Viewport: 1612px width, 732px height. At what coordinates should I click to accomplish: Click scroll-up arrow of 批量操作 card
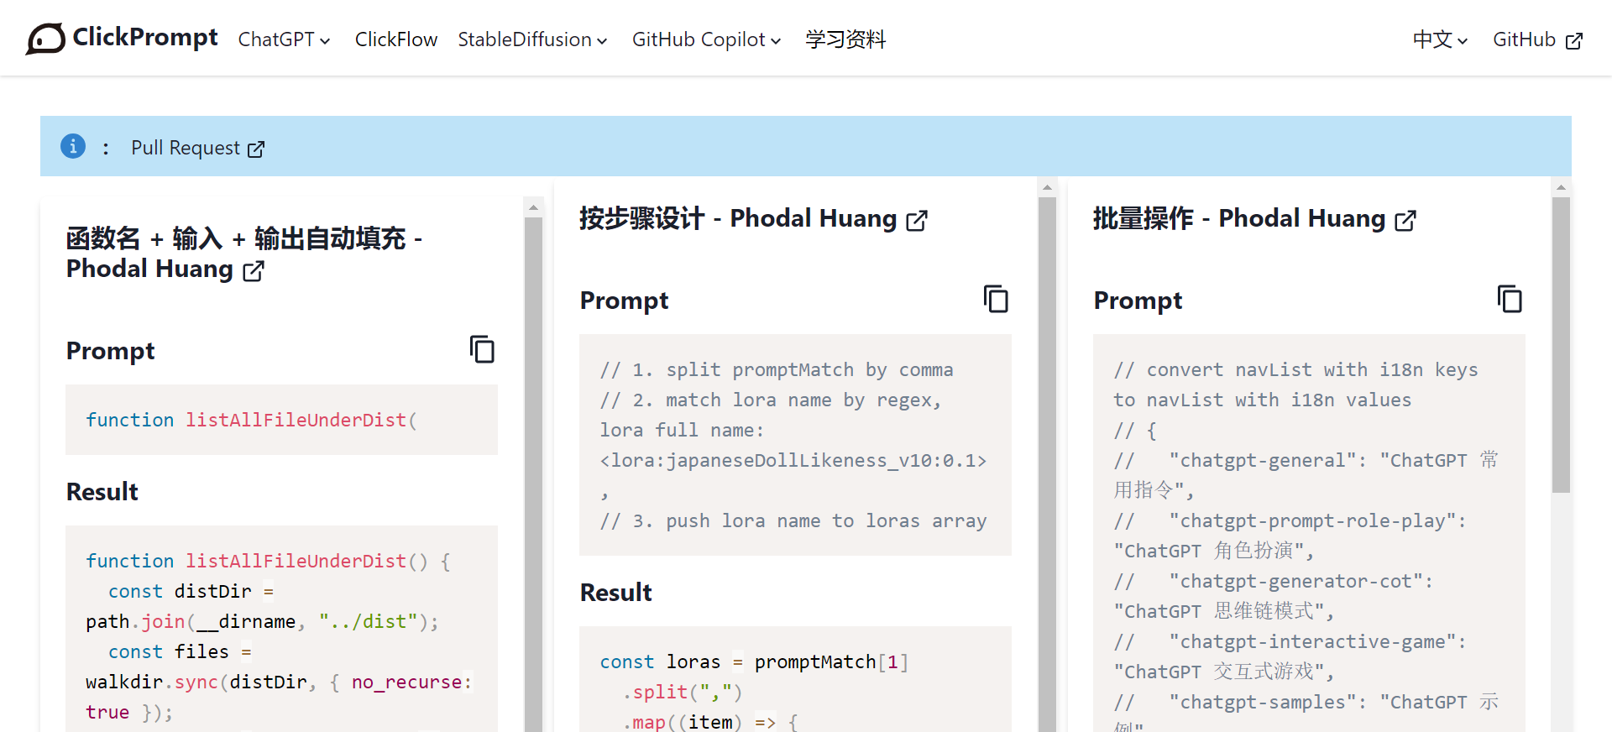tap(1561, 187)
